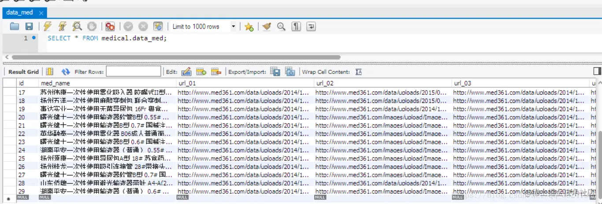The height and width of the screenshot is (204, 602).
Task: Toggle Wrap Cell Content
Action: pyautogui.click(x=359, y=72)
